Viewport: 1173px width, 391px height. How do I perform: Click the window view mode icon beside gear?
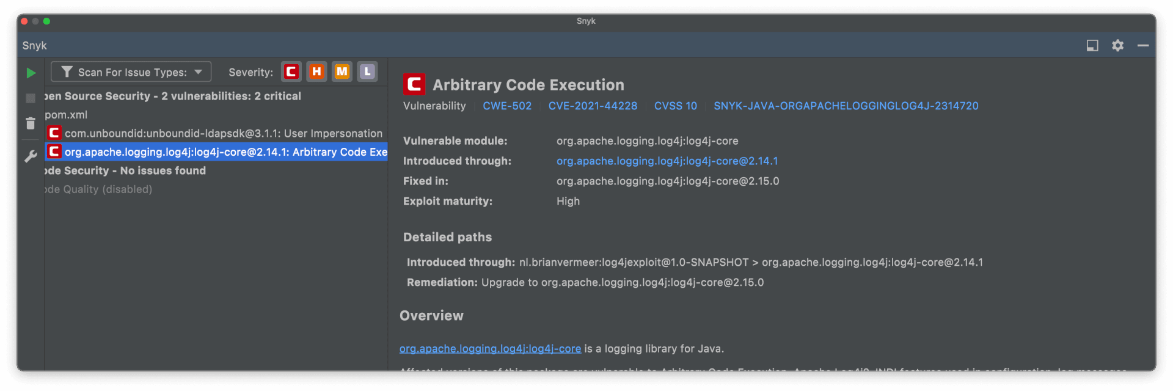1092,45
